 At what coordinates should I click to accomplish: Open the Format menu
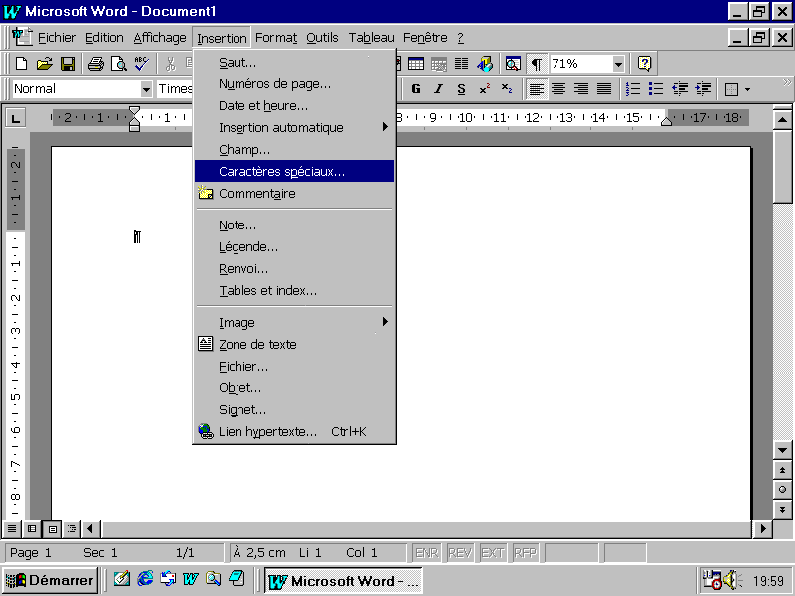(275, 38)
